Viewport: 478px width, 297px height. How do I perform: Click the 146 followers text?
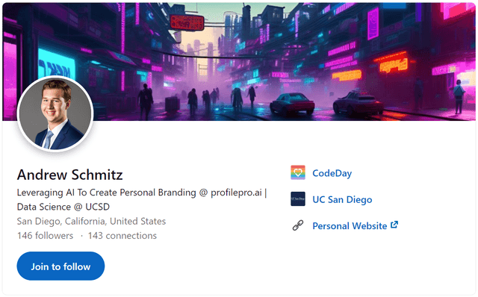tap(45, 236)
